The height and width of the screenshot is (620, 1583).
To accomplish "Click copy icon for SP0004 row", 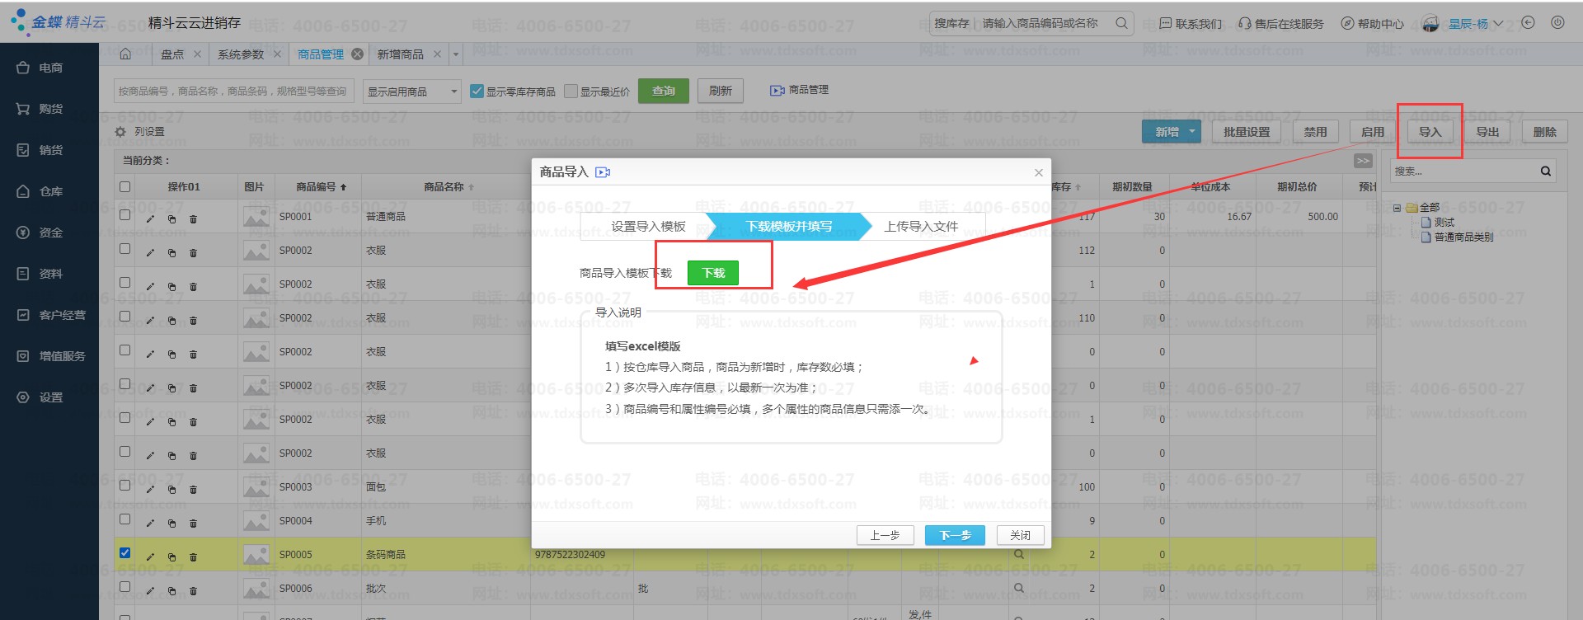I will pyautogui.click(x=171, y=524).
